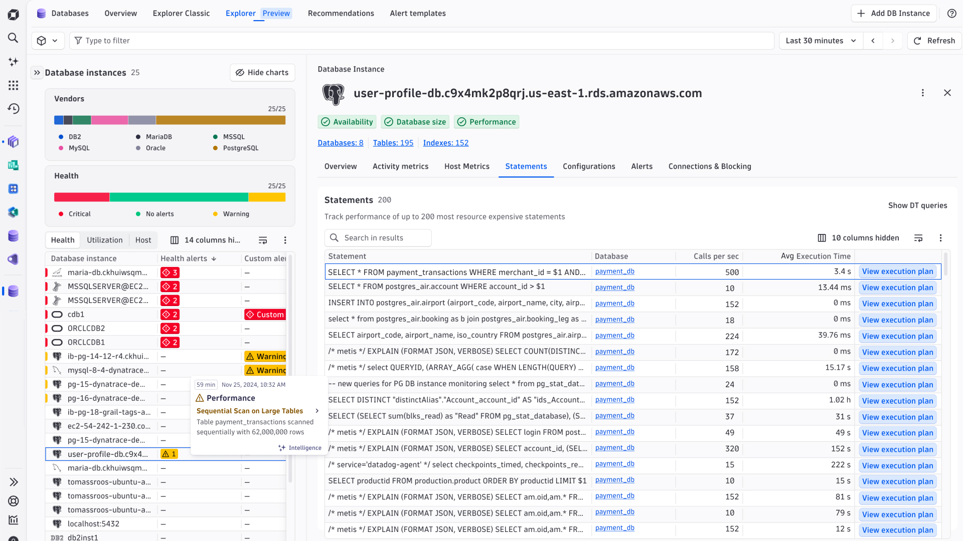Click the warning badge on user-profile-db row
The image size is (963, 541).
pyautogui.click(x=169, y=454)
